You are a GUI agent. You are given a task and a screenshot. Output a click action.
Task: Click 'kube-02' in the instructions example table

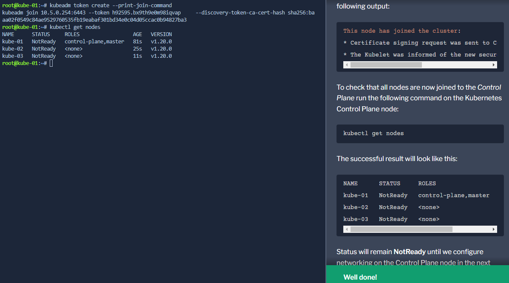(x=356, y=207)
